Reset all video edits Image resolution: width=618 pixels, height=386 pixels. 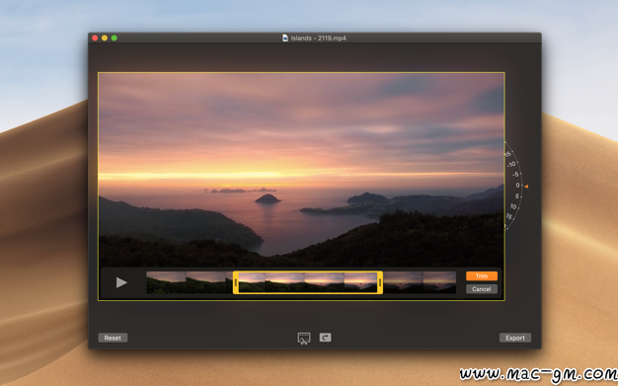tap(113, 338)
